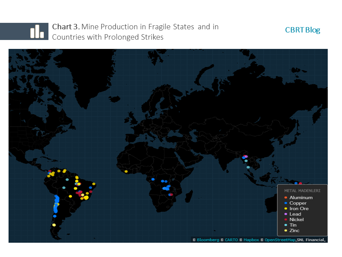
Task: Select the Nickel legend label
Action: (296, 220)
